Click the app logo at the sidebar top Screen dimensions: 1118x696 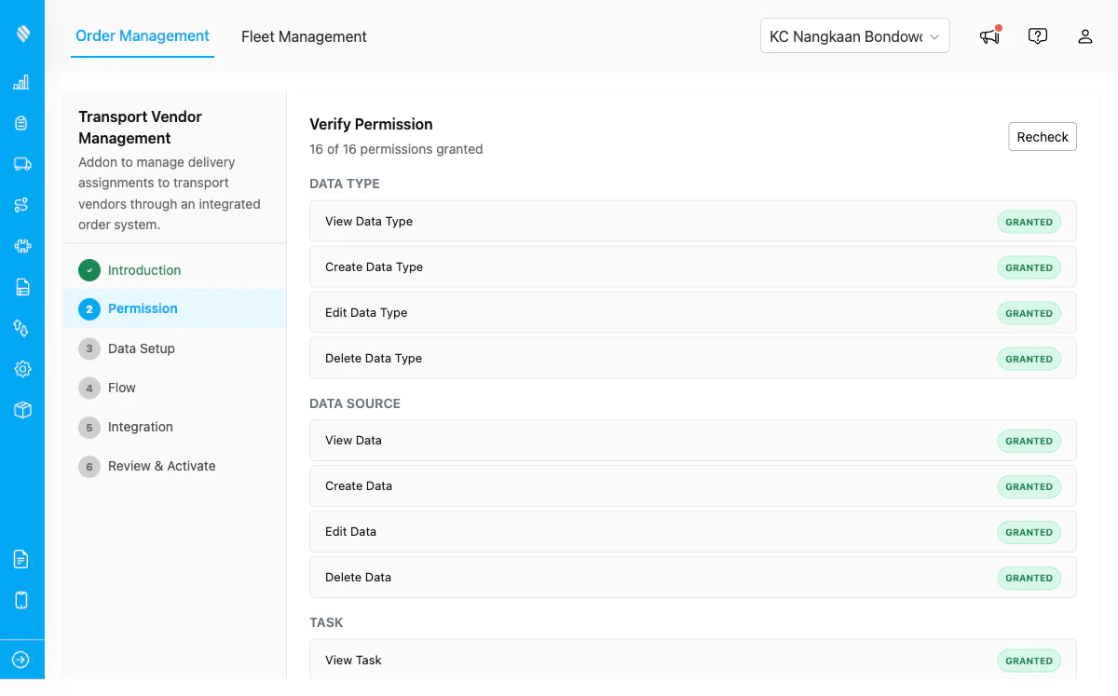click(x=22, y=33)
